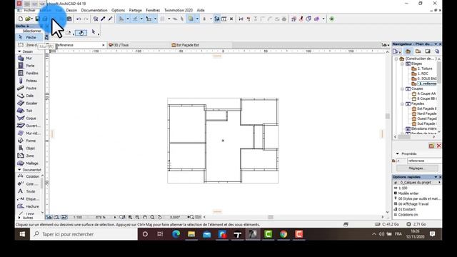Expand the Autres toolbox section
This screenshot has height=257, width=457.
(x=19, y=218)
